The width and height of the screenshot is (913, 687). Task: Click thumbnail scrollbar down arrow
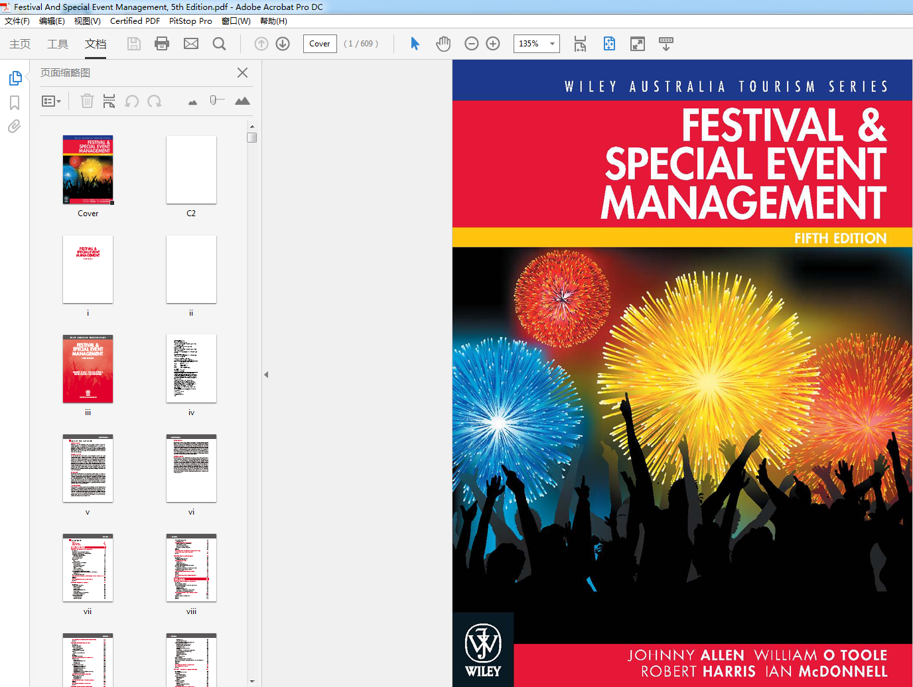(x=251, y=681)
